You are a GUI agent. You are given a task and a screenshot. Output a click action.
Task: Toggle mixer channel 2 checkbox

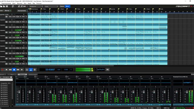[35, 77]
